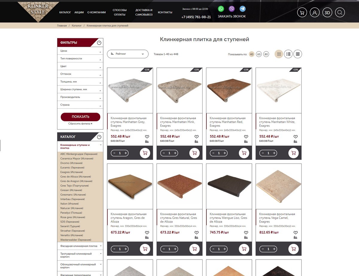
Task: Call phone number +7 (495) 761-98-21
Action: [196, 17]
